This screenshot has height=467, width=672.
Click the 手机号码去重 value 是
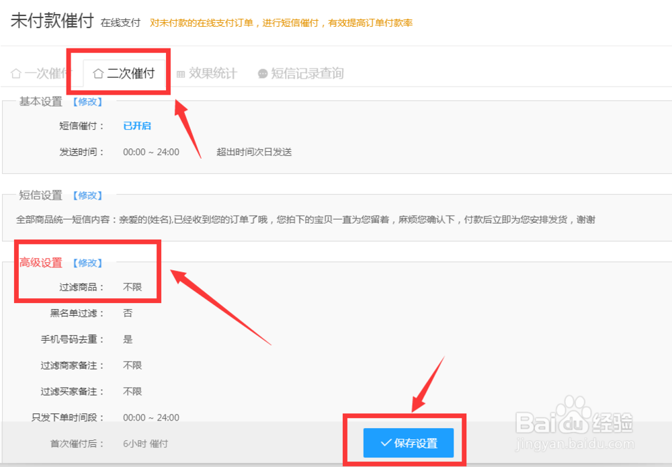tap(128, 339)
